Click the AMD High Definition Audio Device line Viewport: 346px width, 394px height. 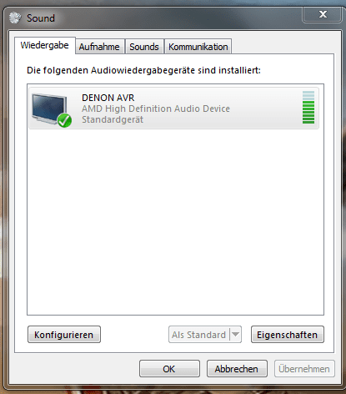click(156, 109)
